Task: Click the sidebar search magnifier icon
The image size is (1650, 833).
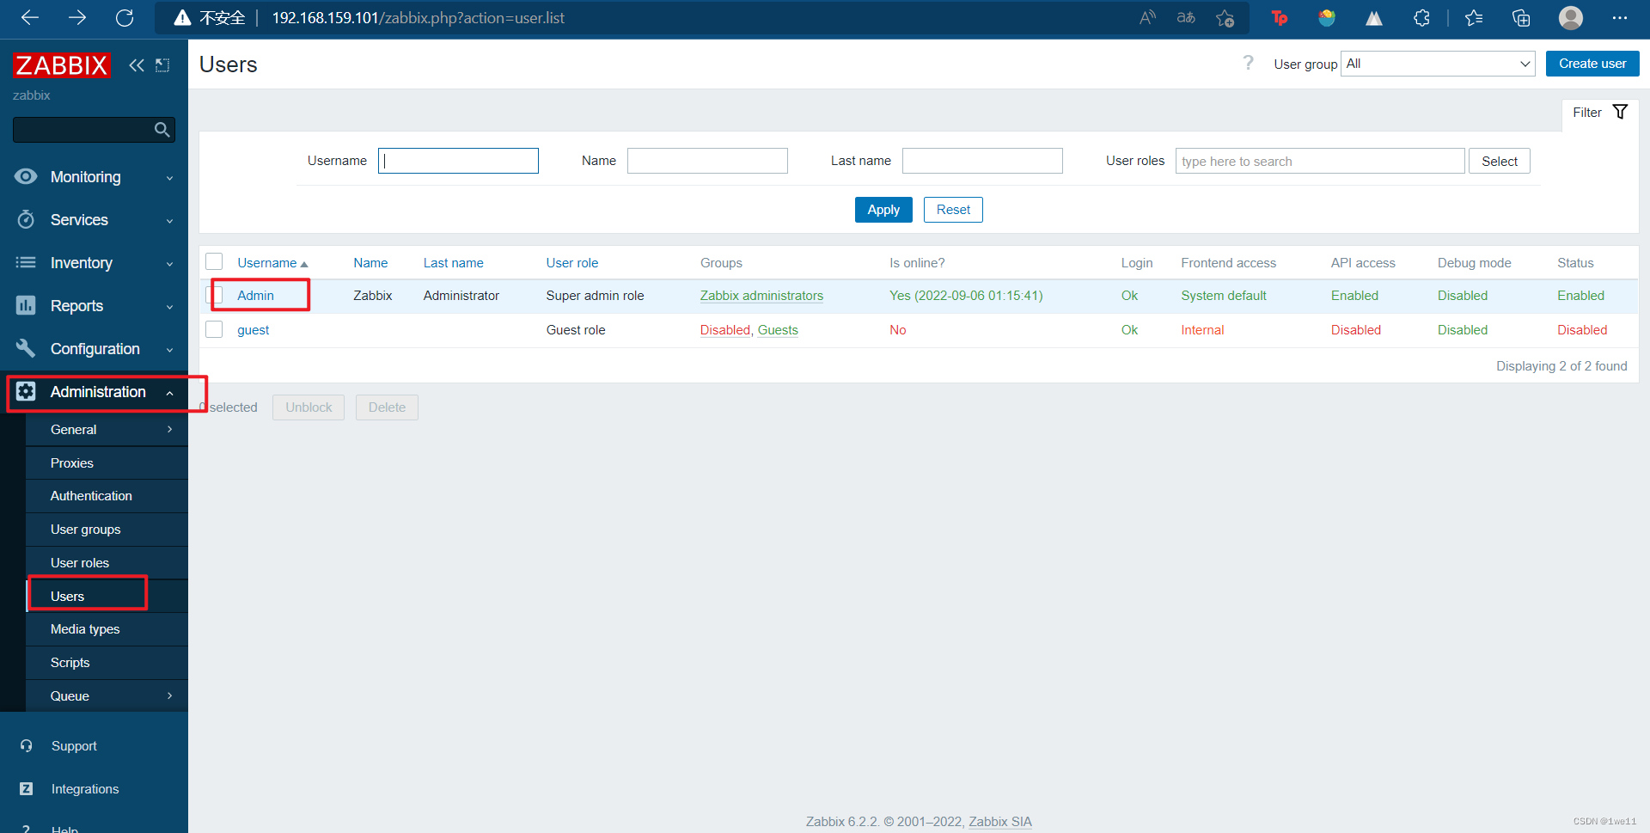Action: coord(162,130)
